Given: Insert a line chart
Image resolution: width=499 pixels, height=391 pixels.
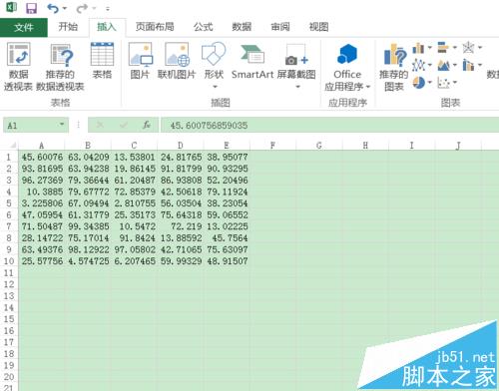Looking at the screenshot, I should 418,65.
